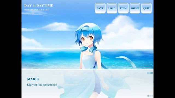Click the speaker name "MARIS:"
This screenshot has height=98, width=175.
point(33,79)
